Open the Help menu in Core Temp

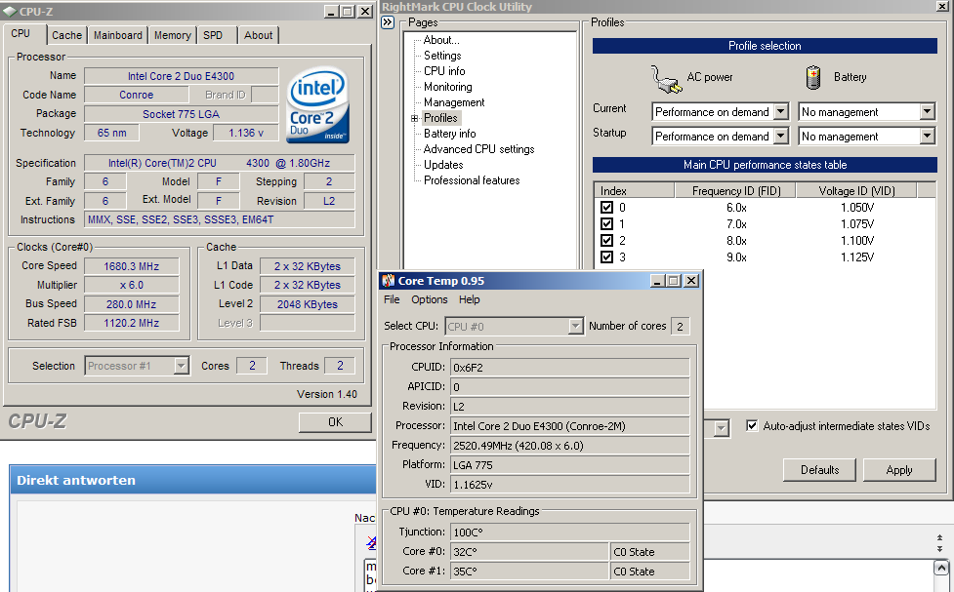(x=469, y=299)
